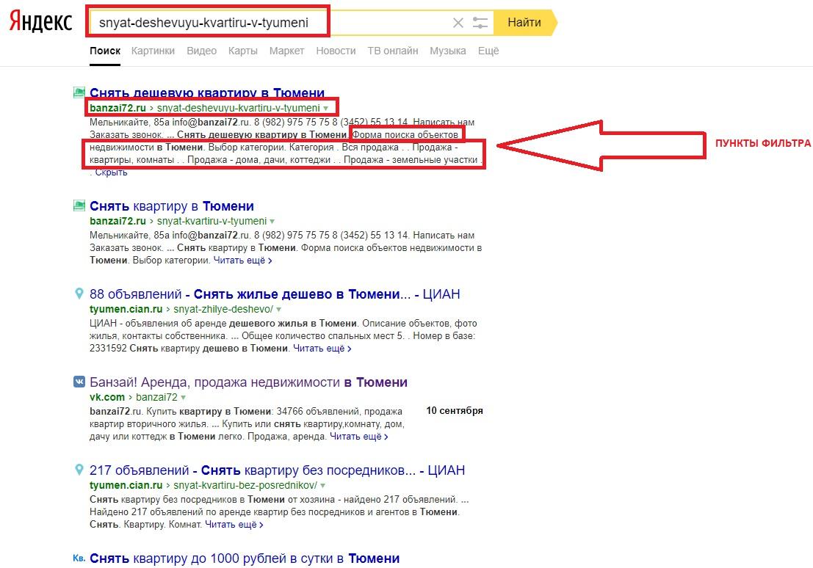The width and height of the screenshot is (813, 568).
Task: Switch to the Видео tab
Action: [202, 51]
